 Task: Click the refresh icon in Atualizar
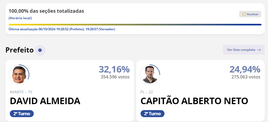244,14
